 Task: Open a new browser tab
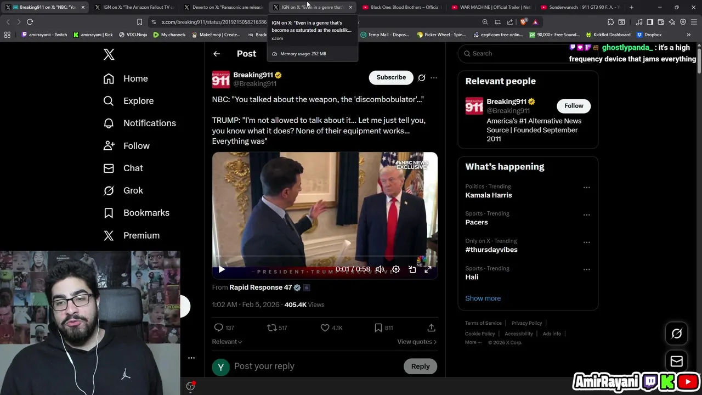pyautogui.click(x=631, y=7)
